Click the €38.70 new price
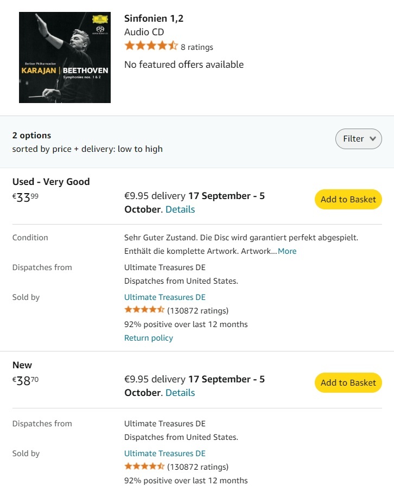Screen dimensions: 394x486 point(26,381)
